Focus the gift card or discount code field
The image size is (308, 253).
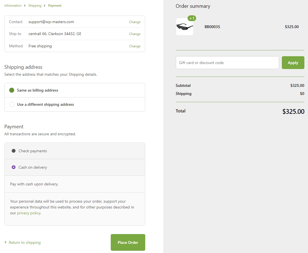[227, 63]
